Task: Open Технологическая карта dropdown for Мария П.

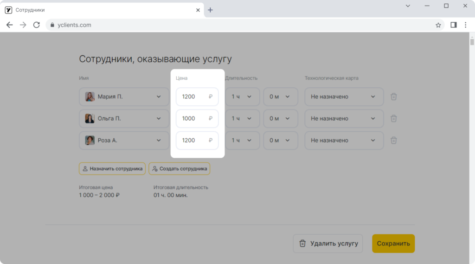Action: point(344,97)
